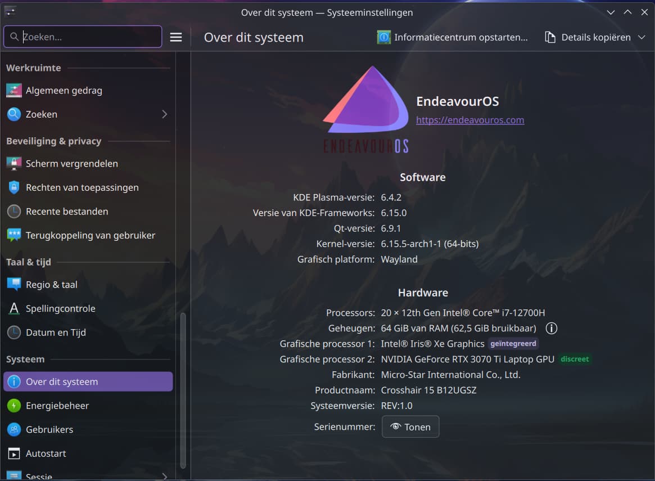Open the hamburger menu next to search
Viewport: 655px width, 481px height.
pyautogui.click(x=176, y=37)
